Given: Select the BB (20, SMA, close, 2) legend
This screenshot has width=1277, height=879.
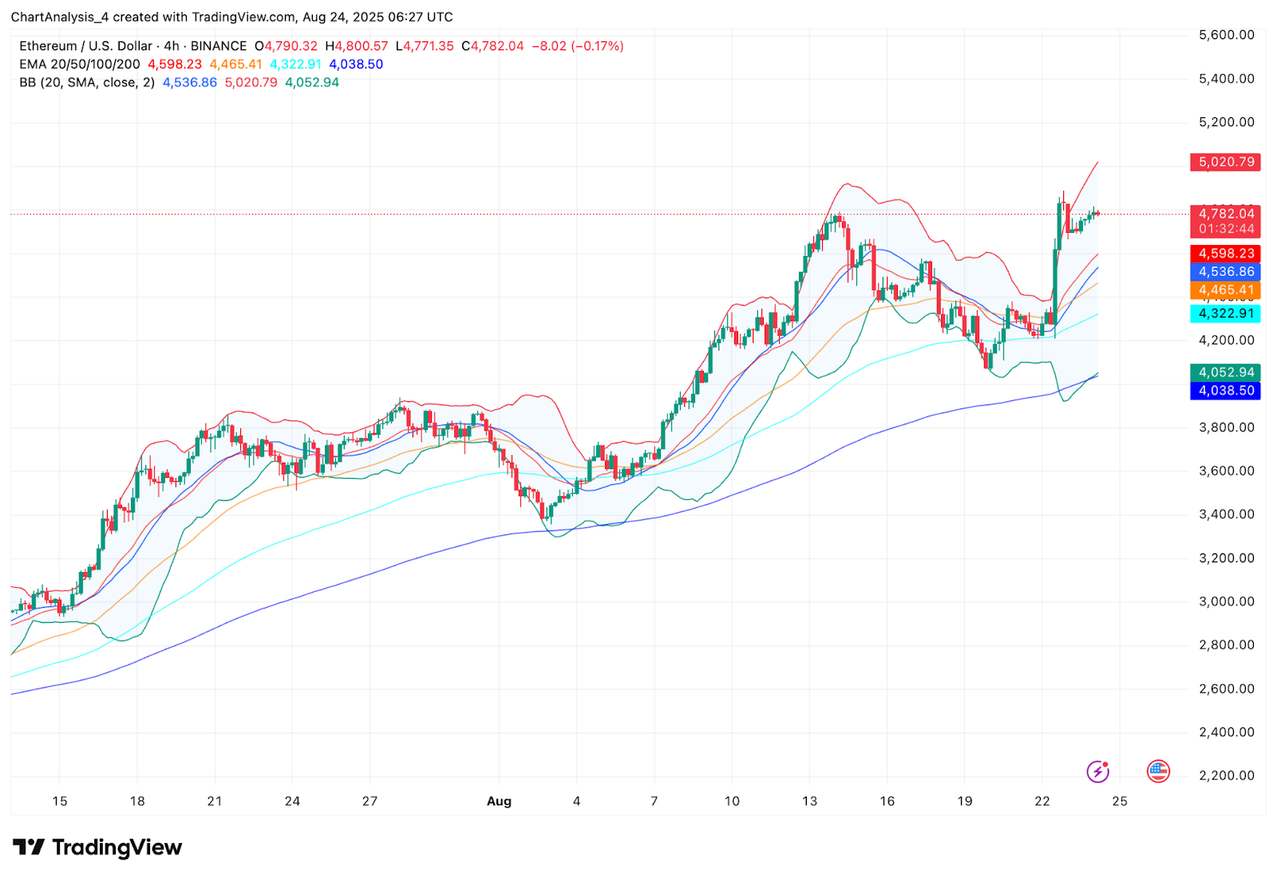Looking at the screenshot, I should click(87, 83).
